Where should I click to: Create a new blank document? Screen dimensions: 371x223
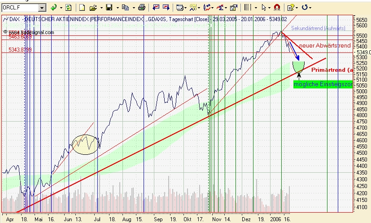[82, 8]
